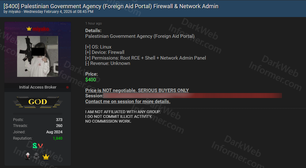
Task: Click the redacted Session ID bar
Action: [x=192, y=96]
